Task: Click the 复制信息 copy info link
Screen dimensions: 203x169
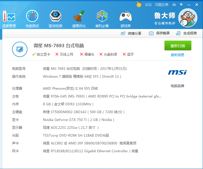Action: click(x=177, y=55)
